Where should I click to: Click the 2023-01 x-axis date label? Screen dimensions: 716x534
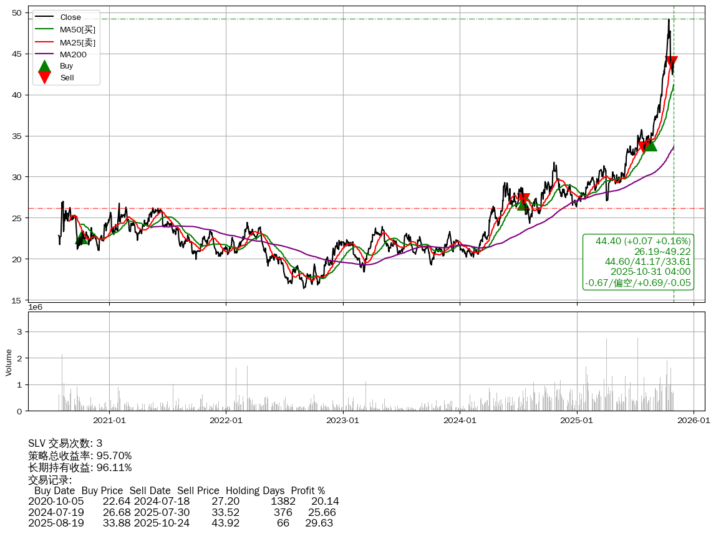pyautogui.click(x=343, y=421)
